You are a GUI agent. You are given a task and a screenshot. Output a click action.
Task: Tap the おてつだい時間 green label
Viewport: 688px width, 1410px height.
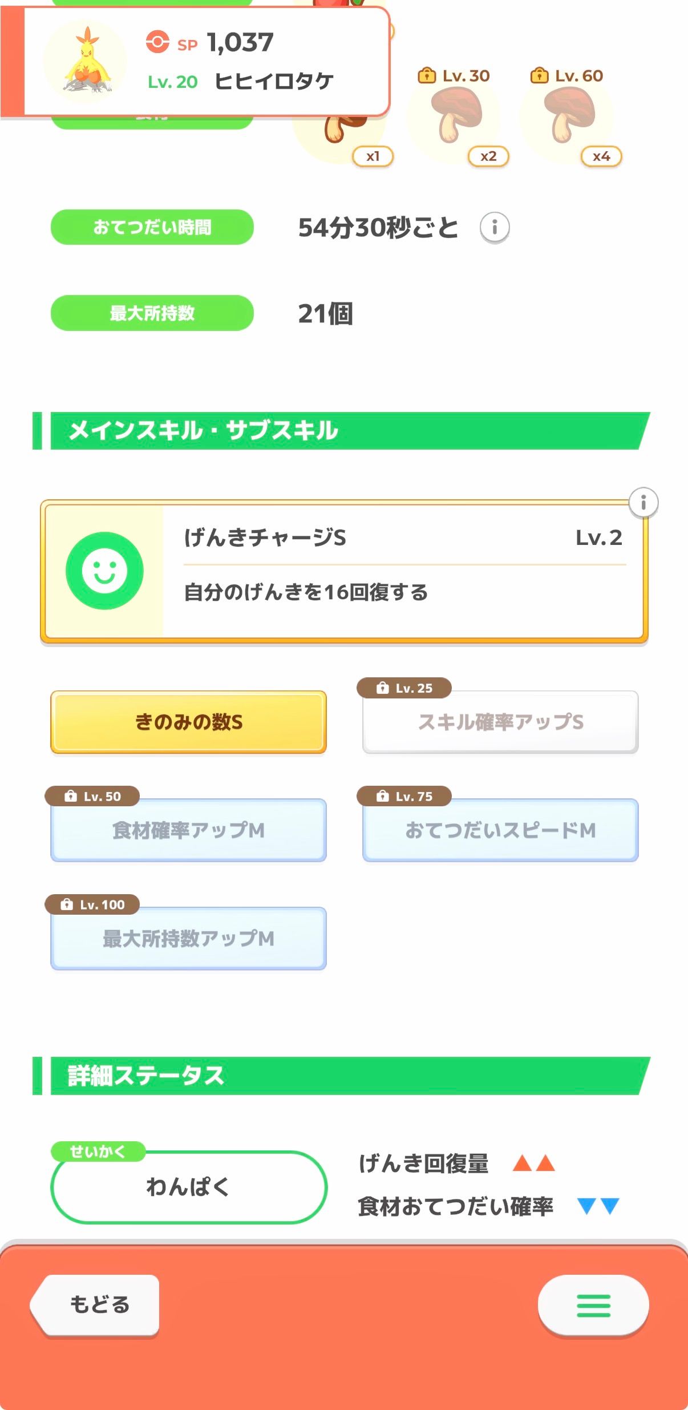[x=152, y=228]
